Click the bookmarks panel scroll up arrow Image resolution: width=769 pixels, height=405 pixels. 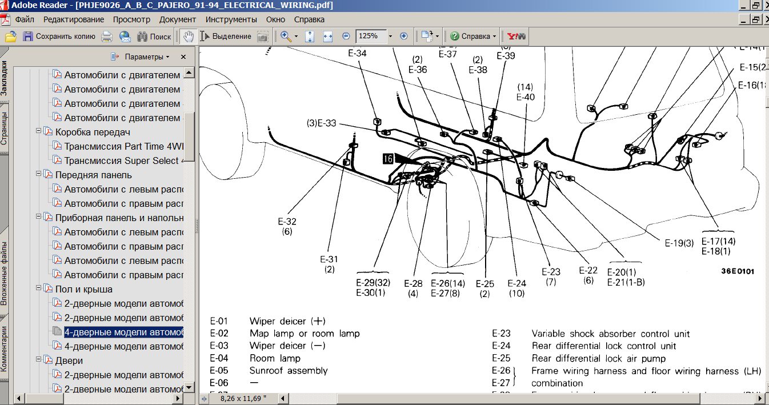coord(189,73)
